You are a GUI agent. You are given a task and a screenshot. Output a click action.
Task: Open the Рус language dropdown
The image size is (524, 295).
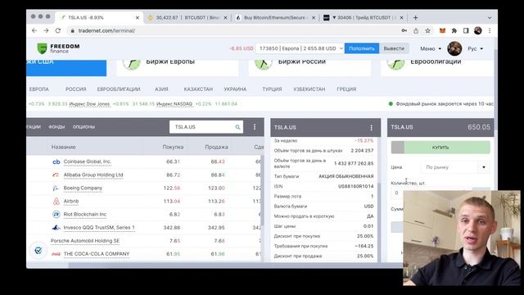click(475, 48)
